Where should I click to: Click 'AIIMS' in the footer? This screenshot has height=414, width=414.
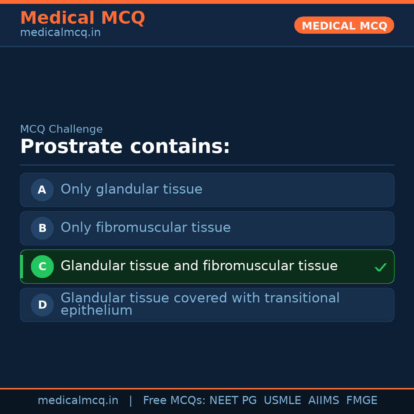[x=324, y=401]
